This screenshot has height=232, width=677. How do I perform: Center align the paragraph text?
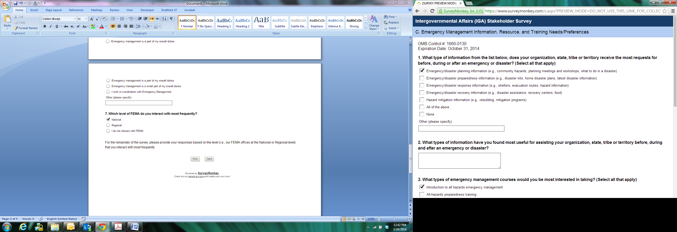119,26
